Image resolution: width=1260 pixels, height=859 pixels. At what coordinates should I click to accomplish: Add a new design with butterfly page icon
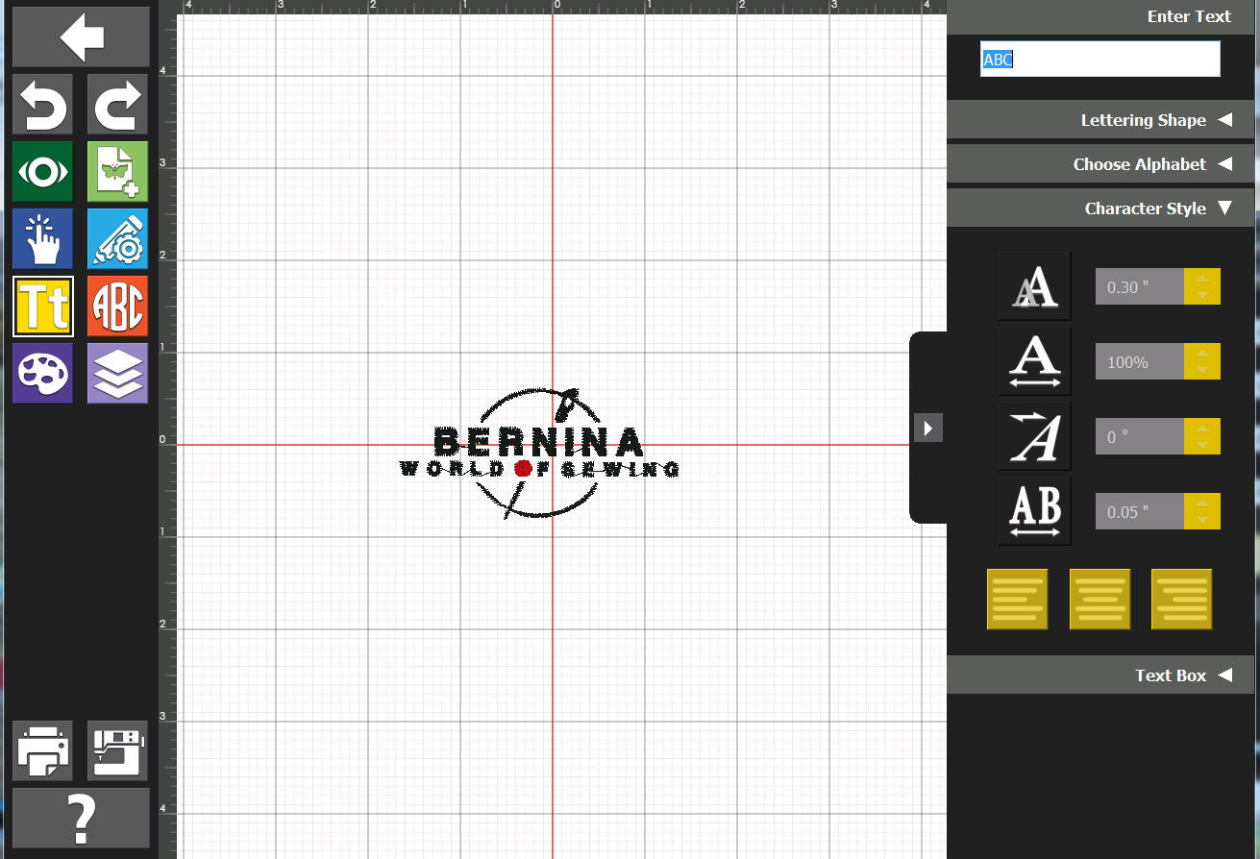coord(118,172)
